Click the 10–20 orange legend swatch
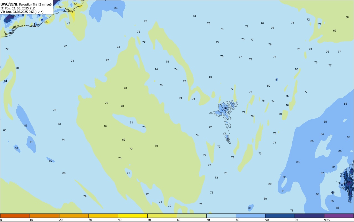Screen dimensions: 354x222 click(x=44, y=216)
